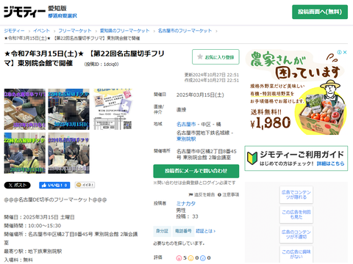The width and height of the screenshot is (353, 264).
Task: Click the 2025年03月15日(土) event date text
Action: coord(200,95)
